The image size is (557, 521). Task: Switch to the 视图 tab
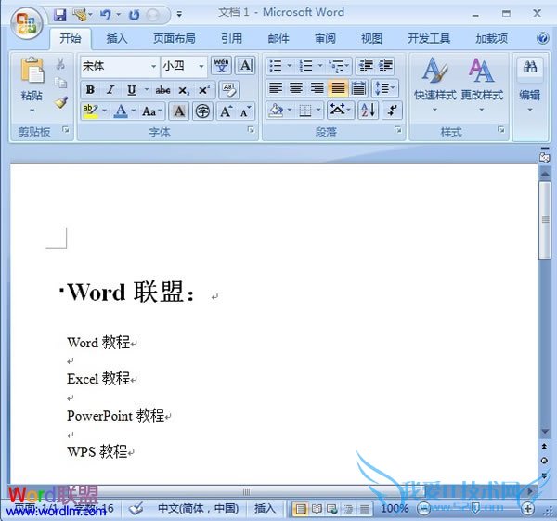(371, 38)
